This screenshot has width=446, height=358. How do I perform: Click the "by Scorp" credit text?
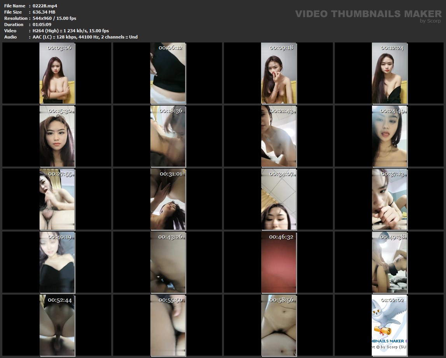click(430, 21)
